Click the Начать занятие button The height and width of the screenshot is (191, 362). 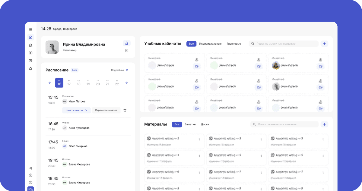coord(76,110)
